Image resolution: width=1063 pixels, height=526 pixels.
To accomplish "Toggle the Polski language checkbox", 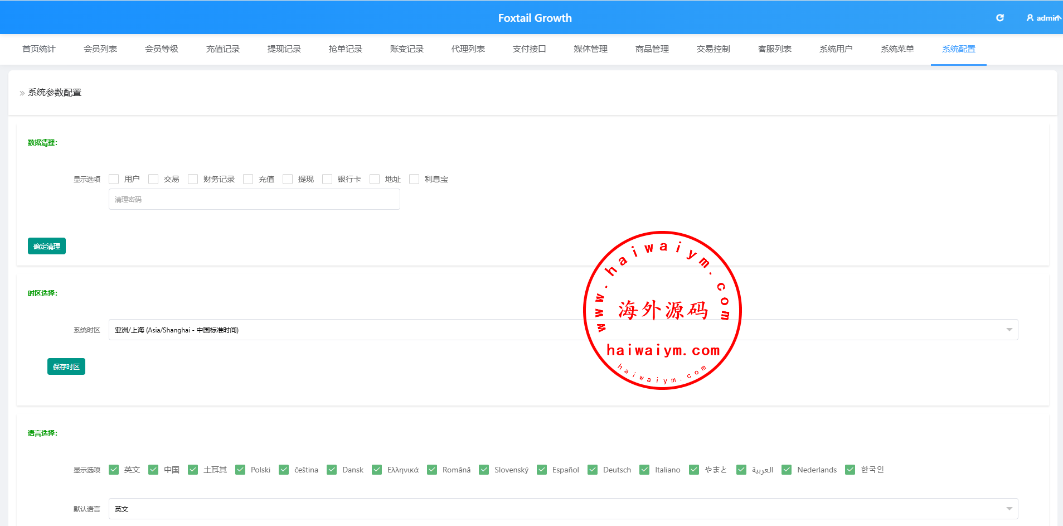I will tap(240, 470).
